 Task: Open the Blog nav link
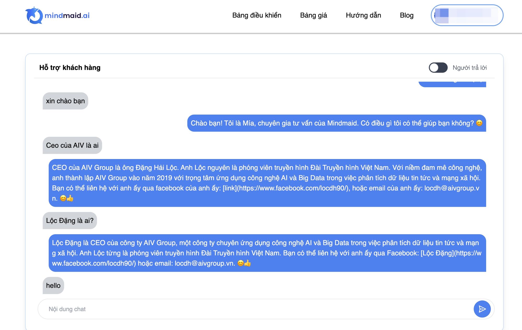(407, 15)
